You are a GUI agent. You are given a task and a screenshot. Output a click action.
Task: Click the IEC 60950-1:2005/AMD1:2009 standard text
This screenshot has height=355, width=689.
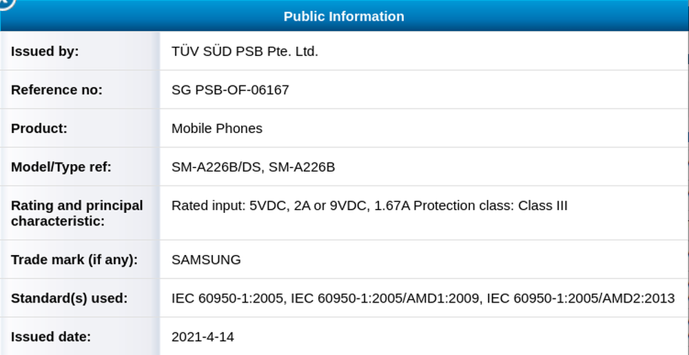coord(386,298)
